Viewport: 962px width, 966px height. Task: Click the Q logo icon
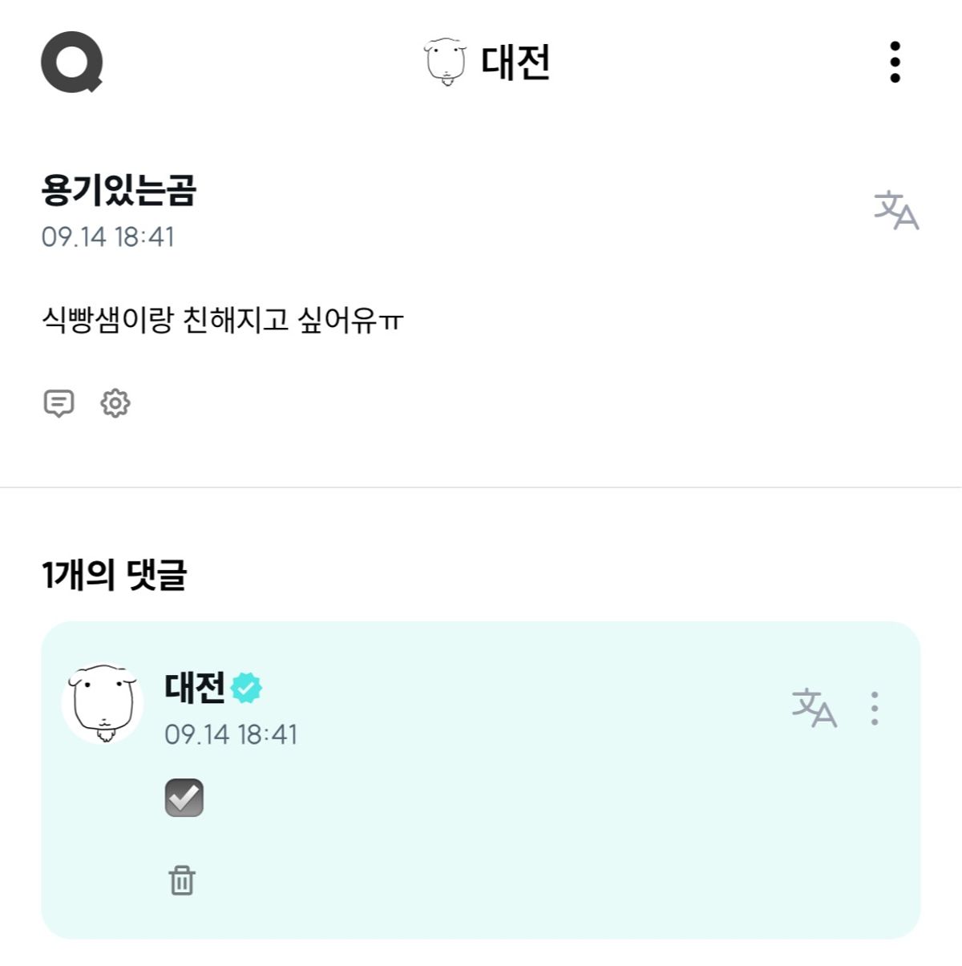click(x=71, y=62)
